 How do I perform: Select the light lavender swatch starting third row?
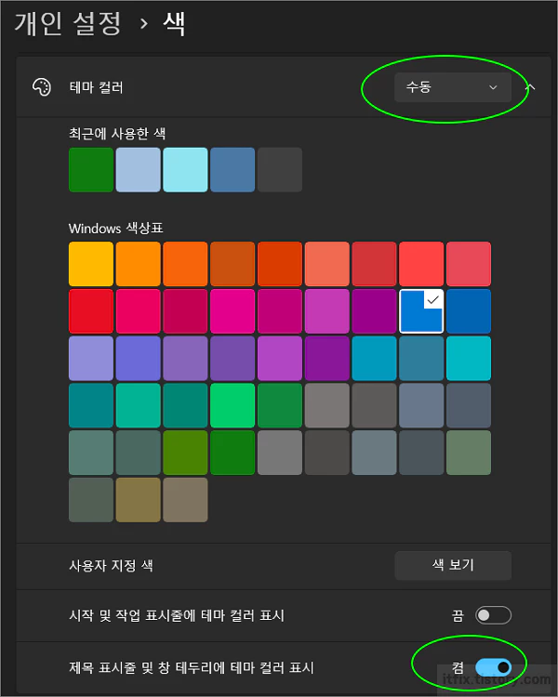[x=91, y=359]
